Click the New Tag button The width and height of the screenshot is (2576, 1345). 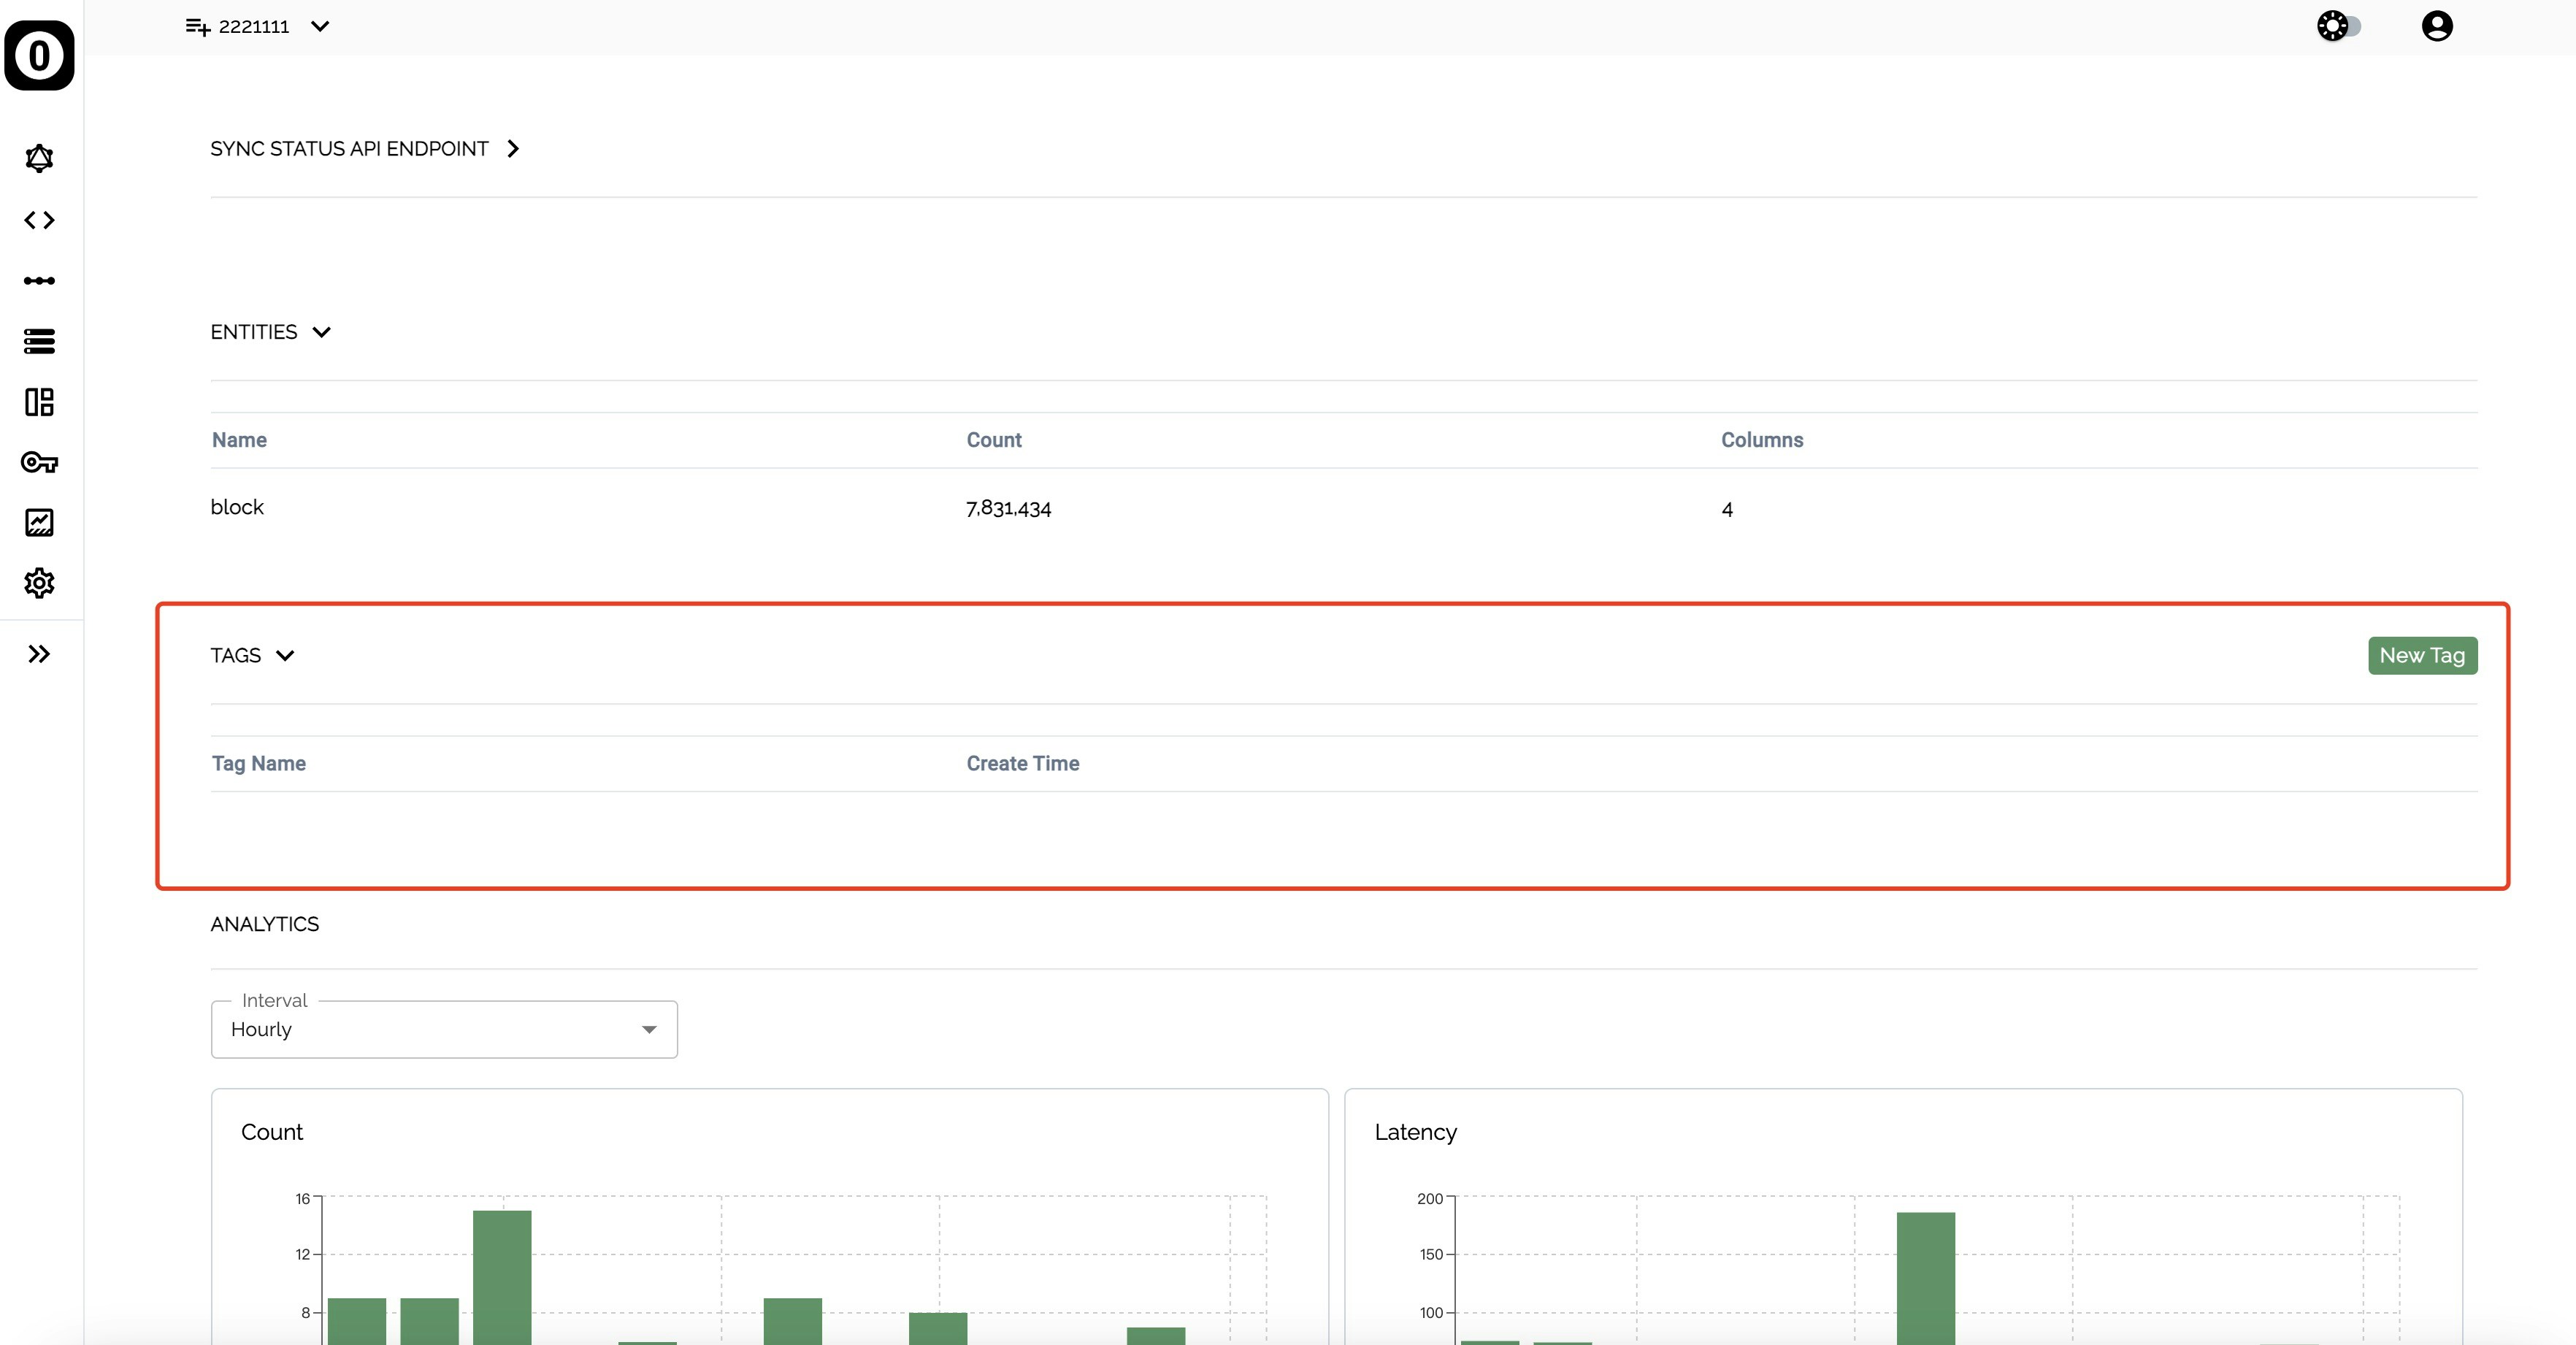point(2422,656)
